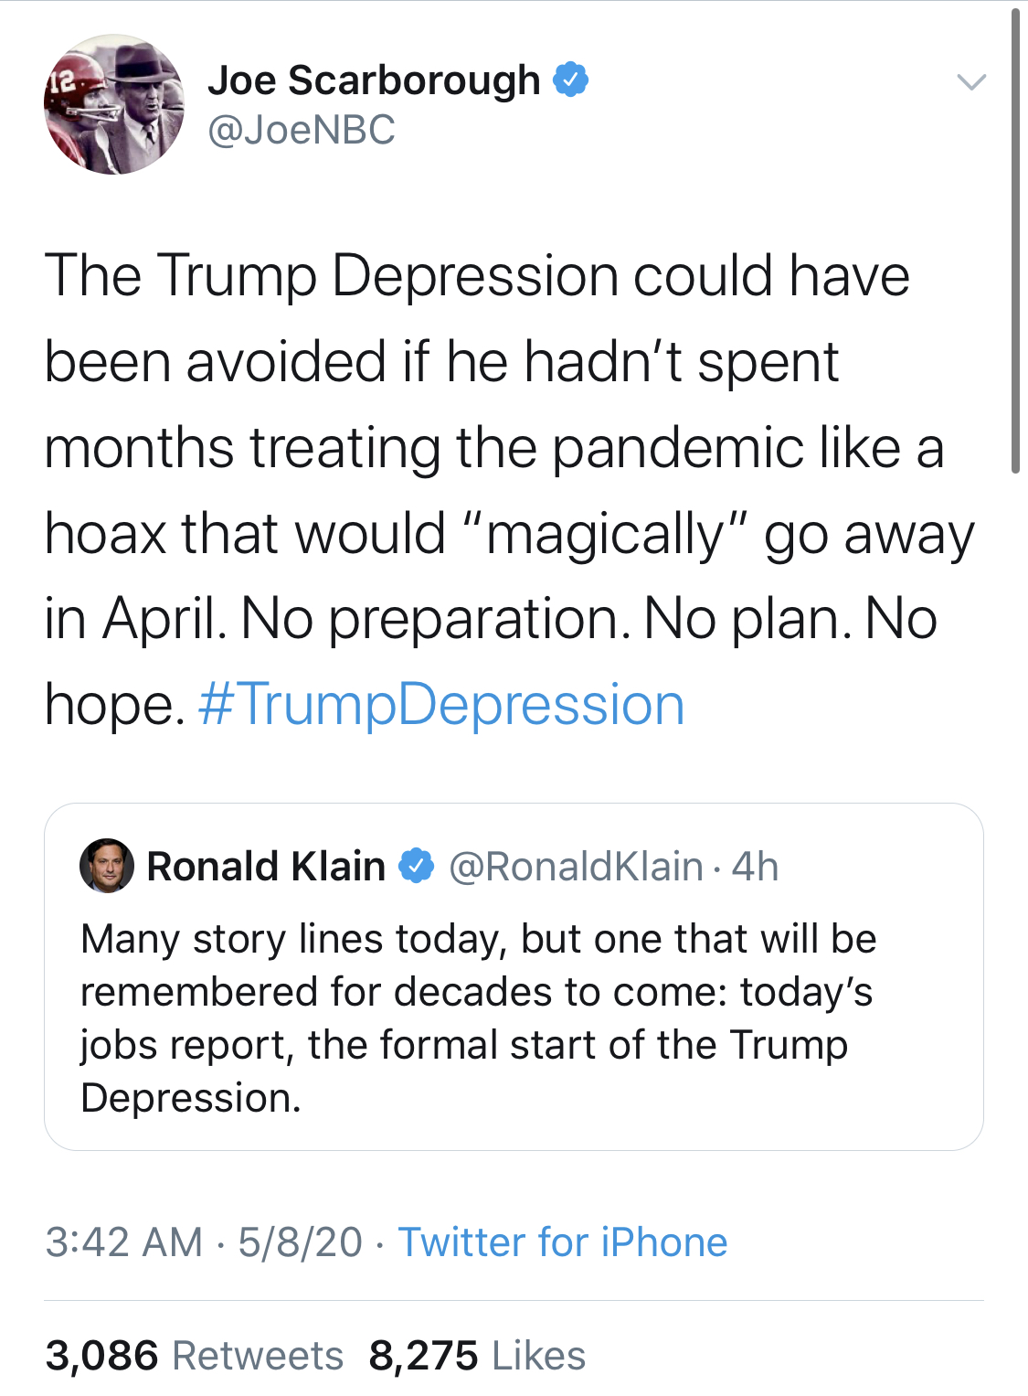Click the 3:42 AM tweet time
The width and height of the screenshot is (1028, 1396).
[124, 1242]
